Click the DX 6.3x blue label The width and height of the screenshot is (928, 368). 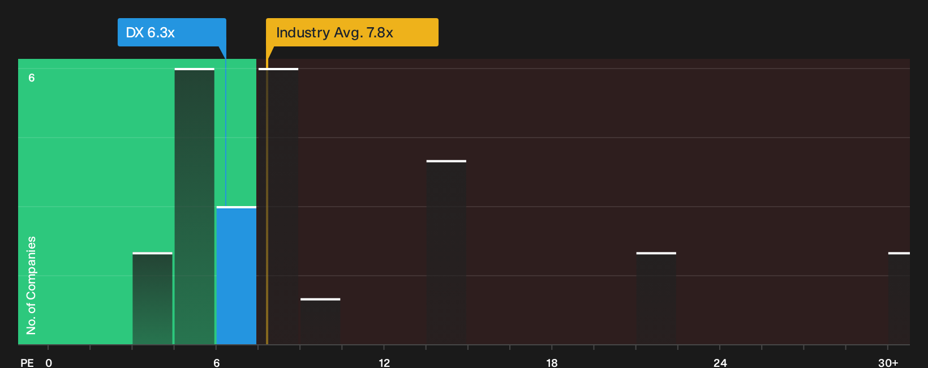172,32
